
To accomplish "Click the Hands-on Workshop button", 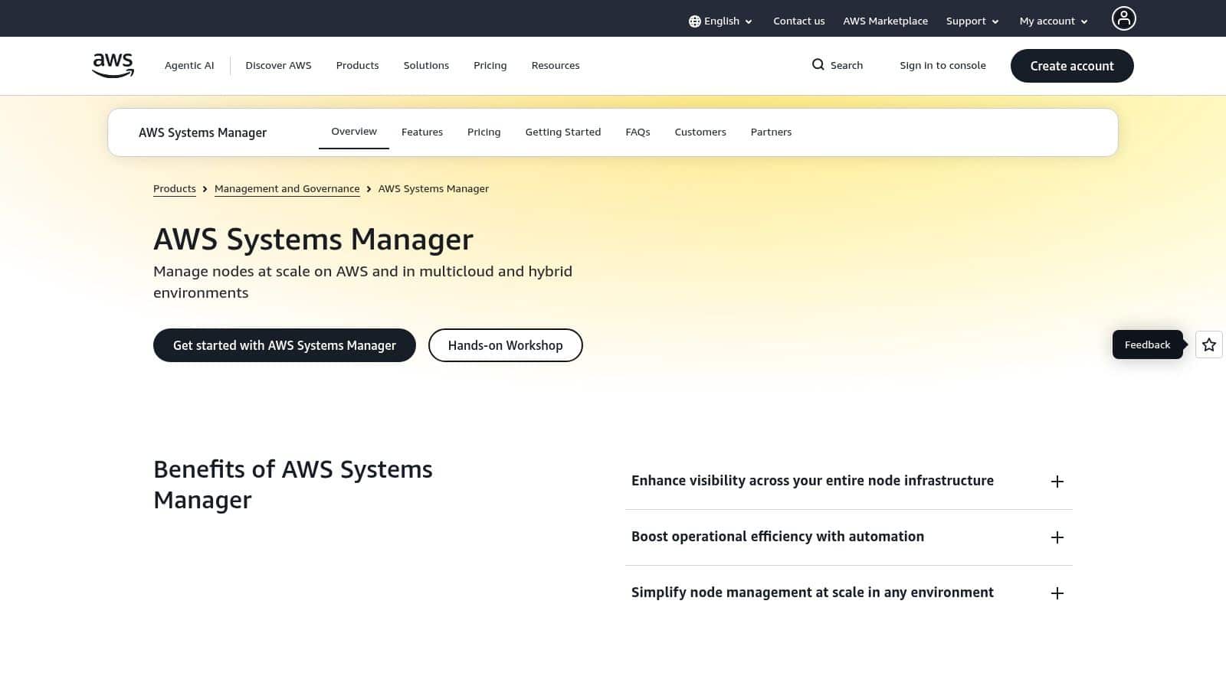I will pos(505,345).
